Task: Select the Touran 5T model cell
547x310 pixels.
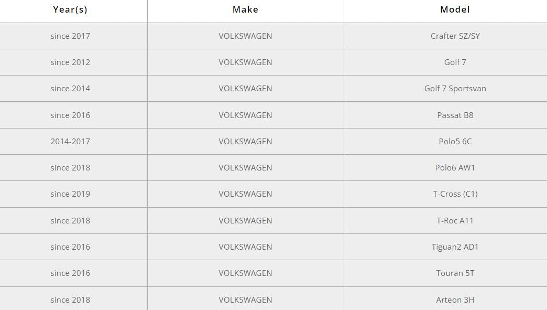Action: point(455,273)
